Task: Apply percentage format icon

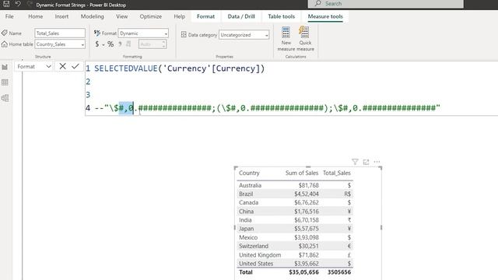Action: pos(110,44)
